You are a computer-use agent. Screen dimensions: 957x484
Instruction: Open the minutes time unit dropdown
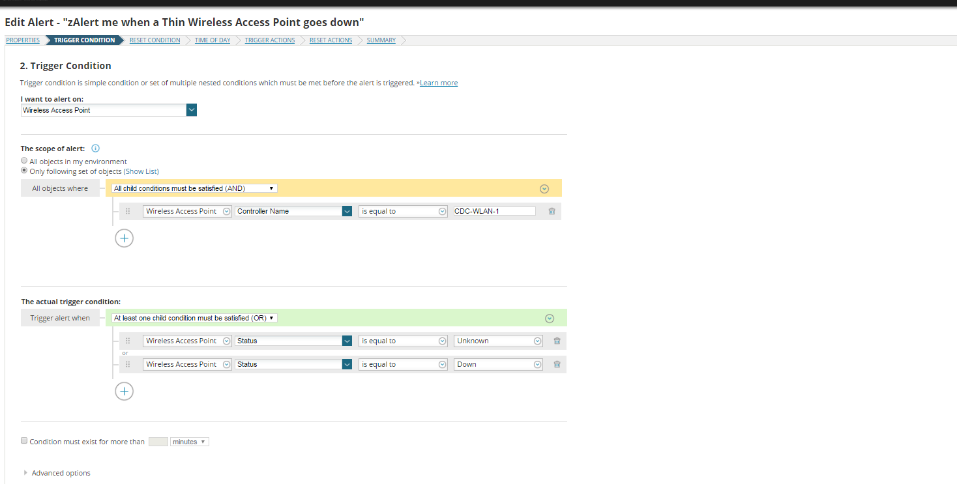pyautogui.click(x=189, y=442)
